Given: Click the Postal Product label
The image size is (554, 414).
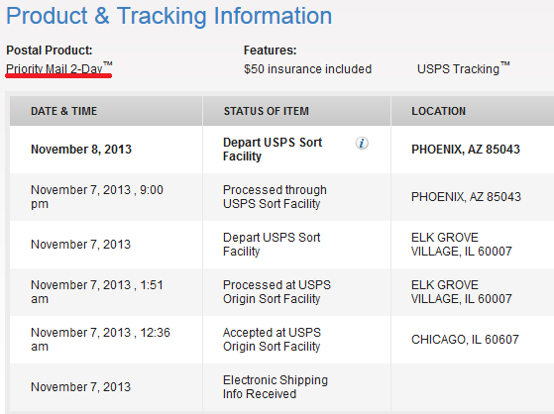Looking at the screenshot, I should point(50,51).
